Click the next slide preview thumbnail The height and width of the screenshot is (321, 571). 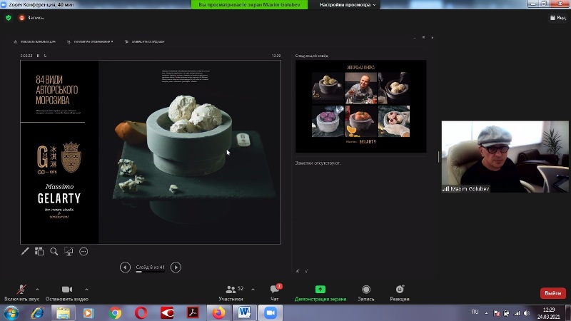[360, 106]
